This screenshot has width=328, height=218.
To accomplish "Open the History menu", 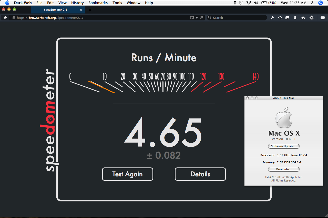I will coord(77,3).
